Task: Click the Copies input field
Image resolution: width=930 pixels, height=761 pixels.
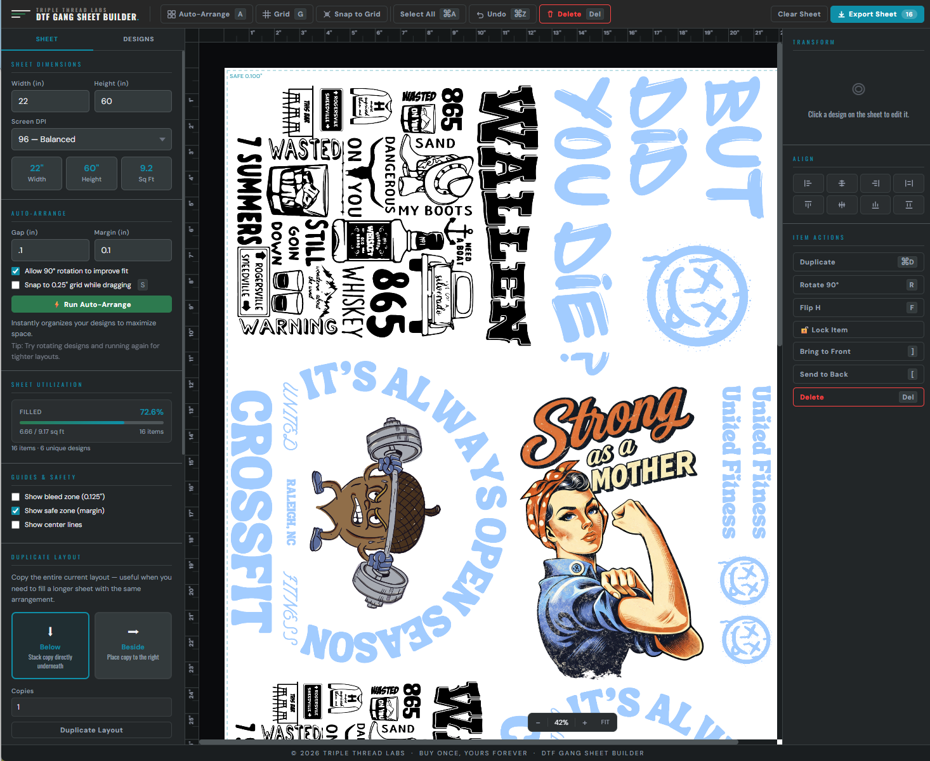Action: click(x=91, y=707)
